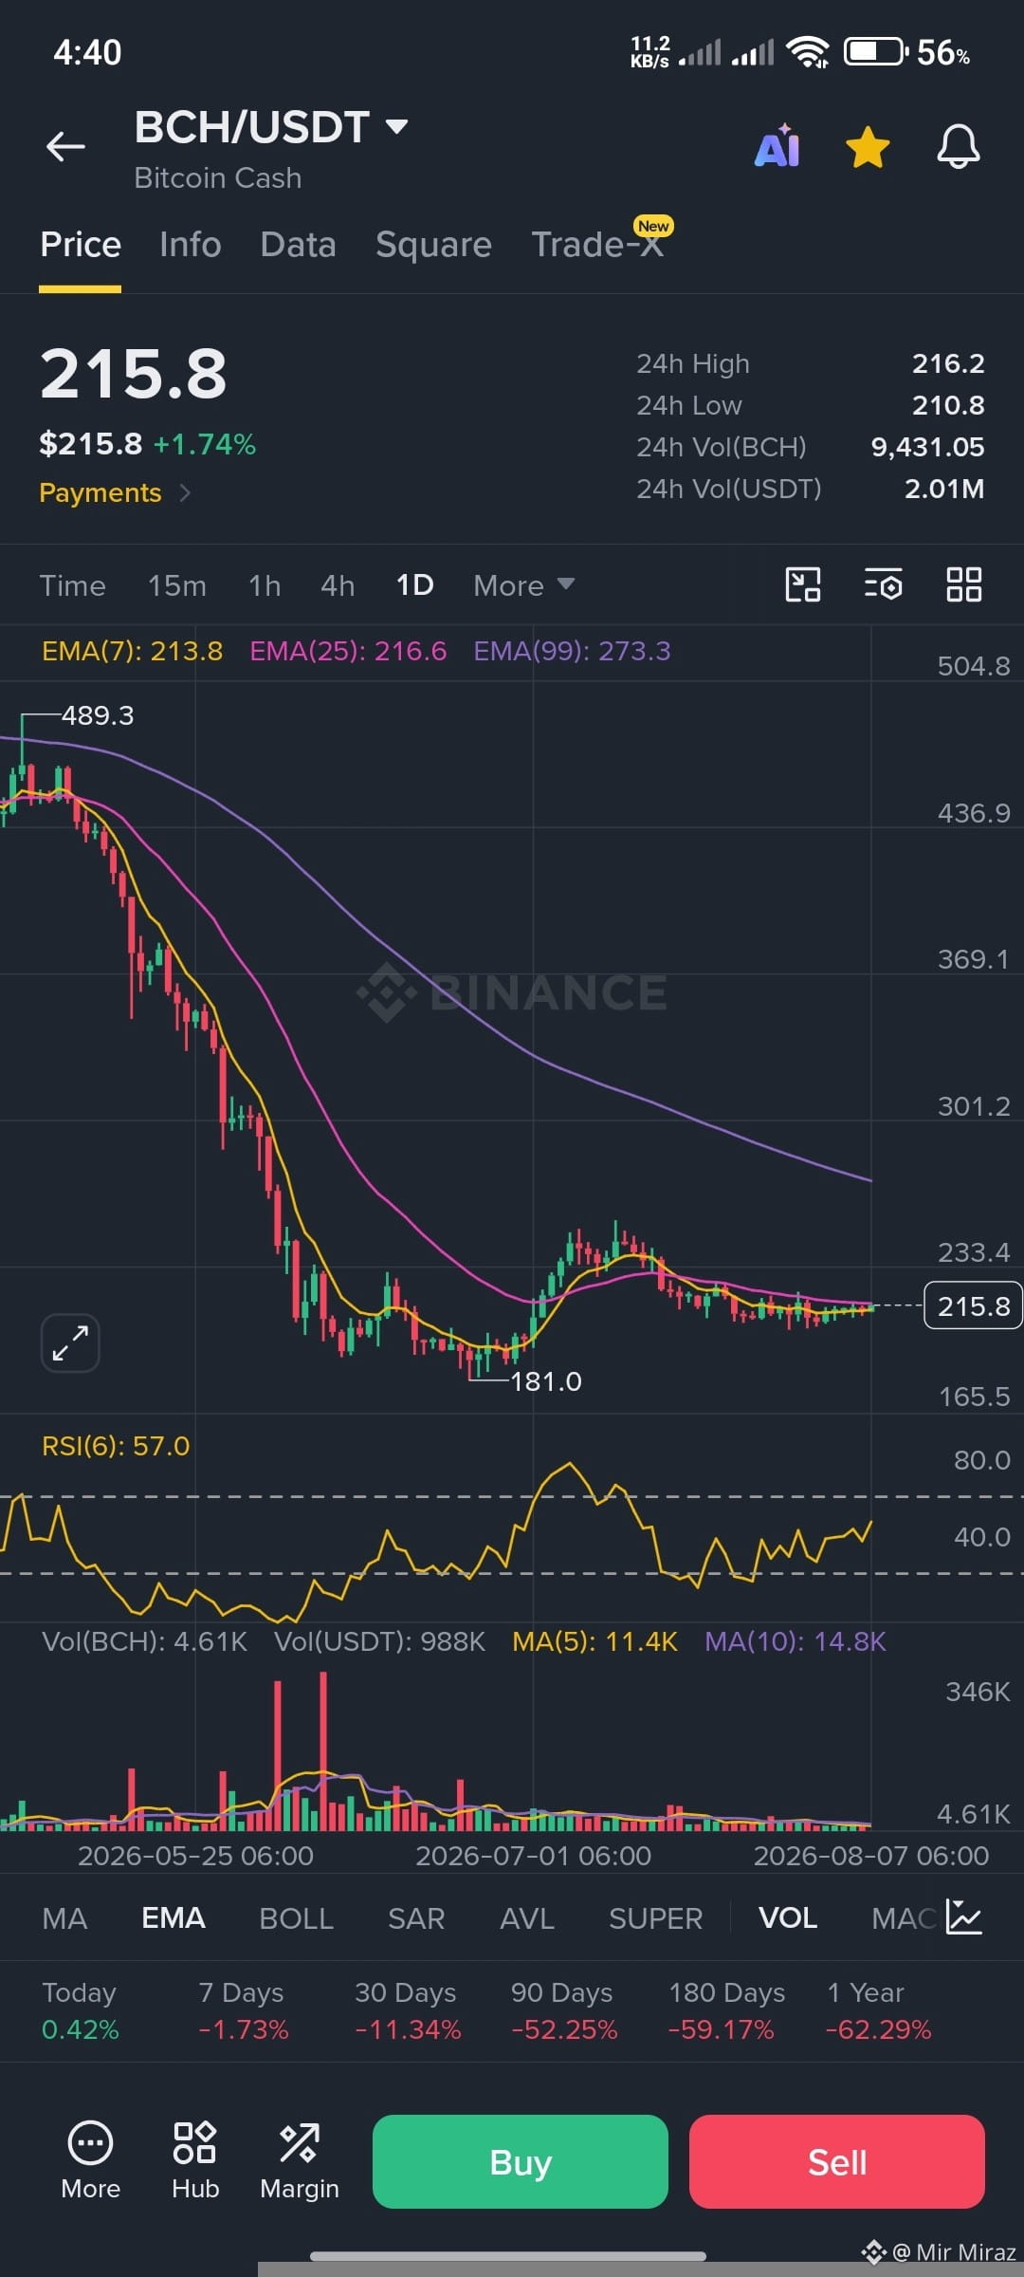The image size is (1024, 2277).
Task: Toggle the SAR indicator
Action: (416, 1918)
